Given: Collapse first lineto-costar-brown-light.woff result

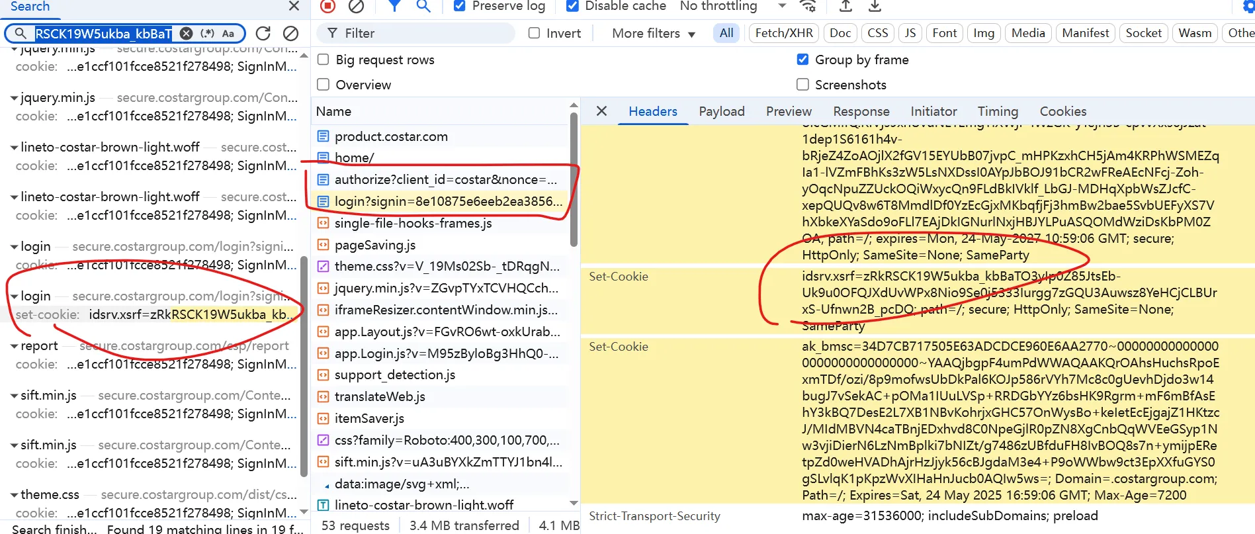Looking at the screenshot, I should point(15,148).
